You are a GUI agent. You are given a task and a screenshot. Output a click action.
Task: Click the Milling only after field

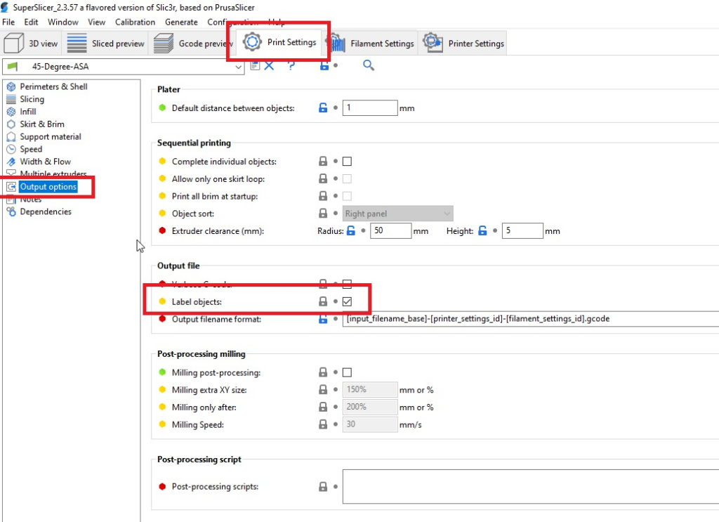click(369, 407)
